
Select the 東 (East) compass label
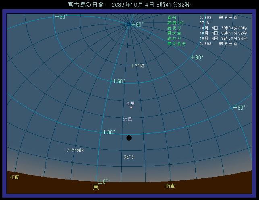(x=96, y=187)
